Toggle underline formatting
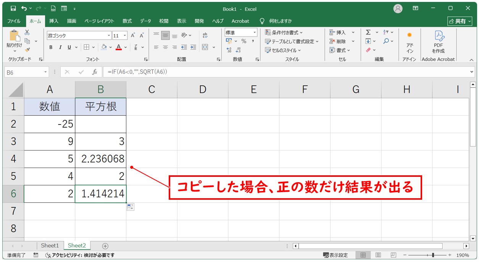The height and width of the screenshot is (262, 479). (69, 47)
